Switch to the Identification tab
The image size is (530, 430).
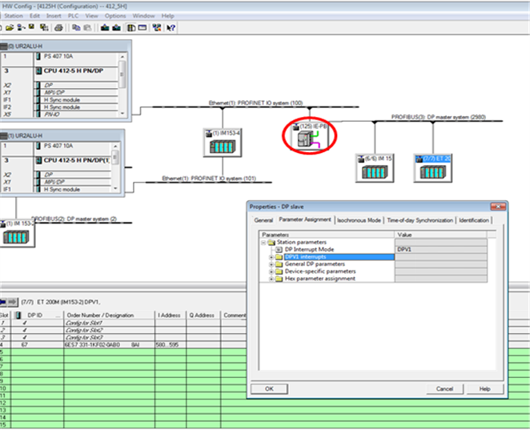click(473, 220)
